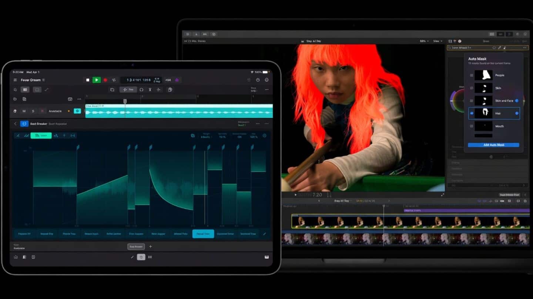Click the purple title clip above the storyline
Viewport: 533px width, 299px height.
click(466, 210)
